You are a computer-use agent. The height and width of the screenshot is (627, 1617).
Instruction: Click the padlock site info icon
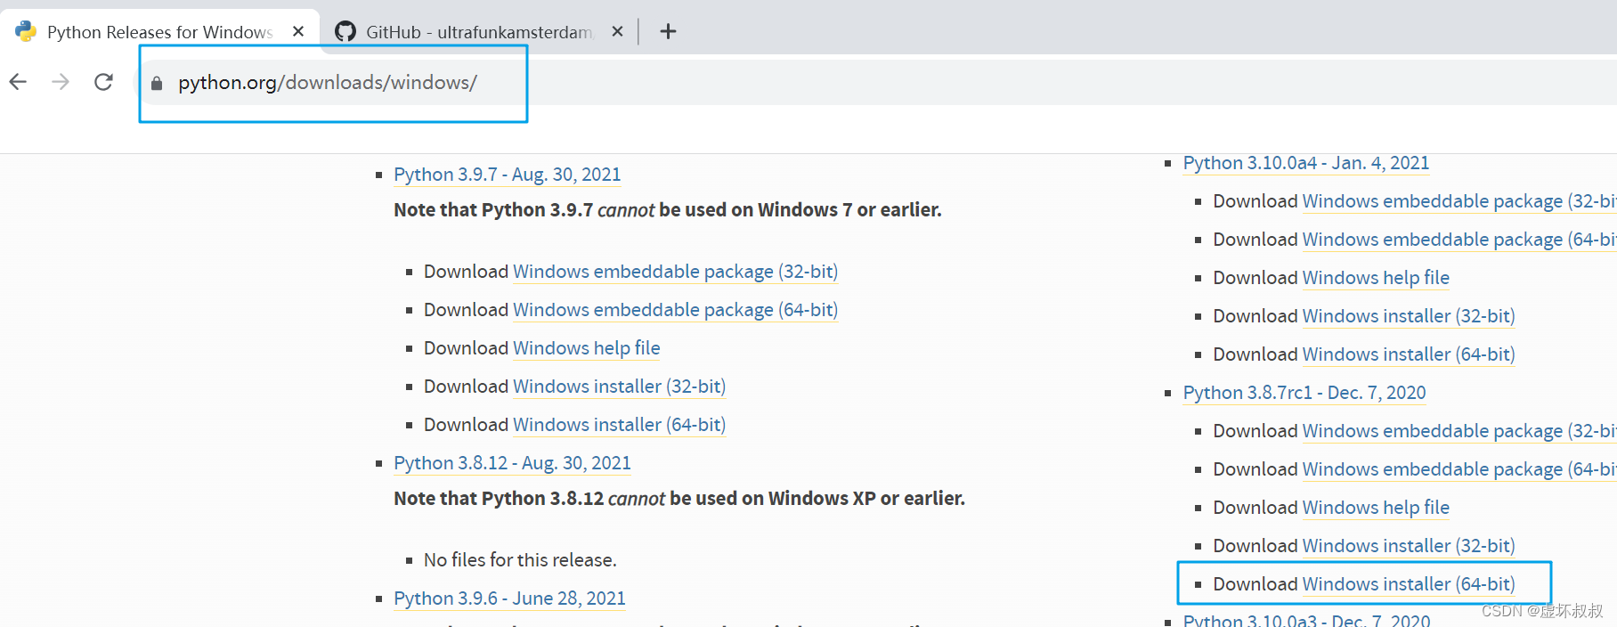157,83
